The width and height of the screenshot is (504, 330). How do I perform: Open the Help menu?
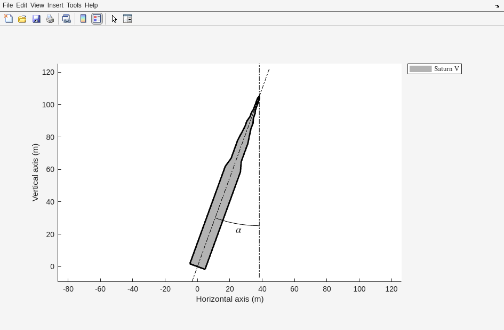click(91, 5)
